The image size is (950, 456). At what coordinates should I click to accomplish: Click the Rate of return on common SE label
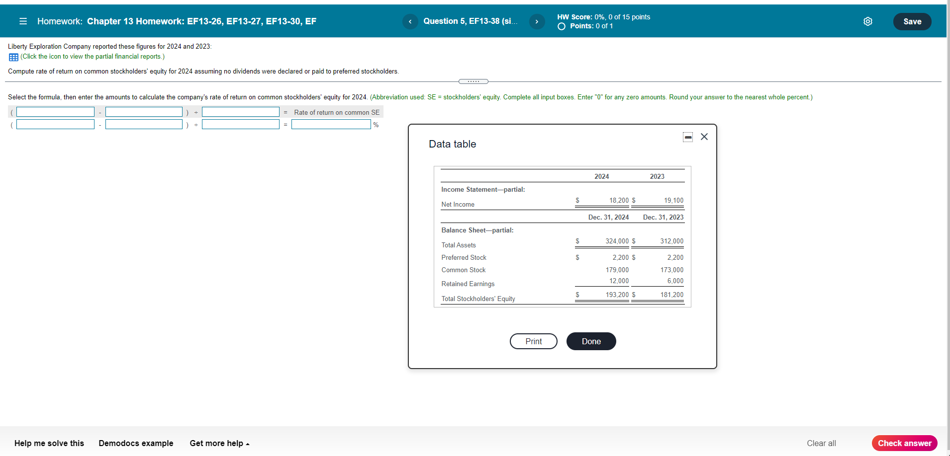[x=337, y=113]
